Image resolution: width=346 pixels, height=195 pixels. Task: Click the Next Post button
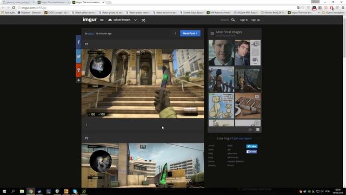190,34
